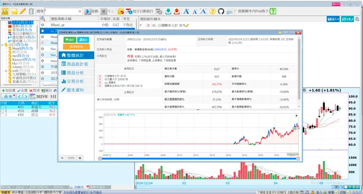The width and height of the screenshot is (363, 194).
Task: Click the dark blue add-condition button with plus sign
Action: point(333,19)
